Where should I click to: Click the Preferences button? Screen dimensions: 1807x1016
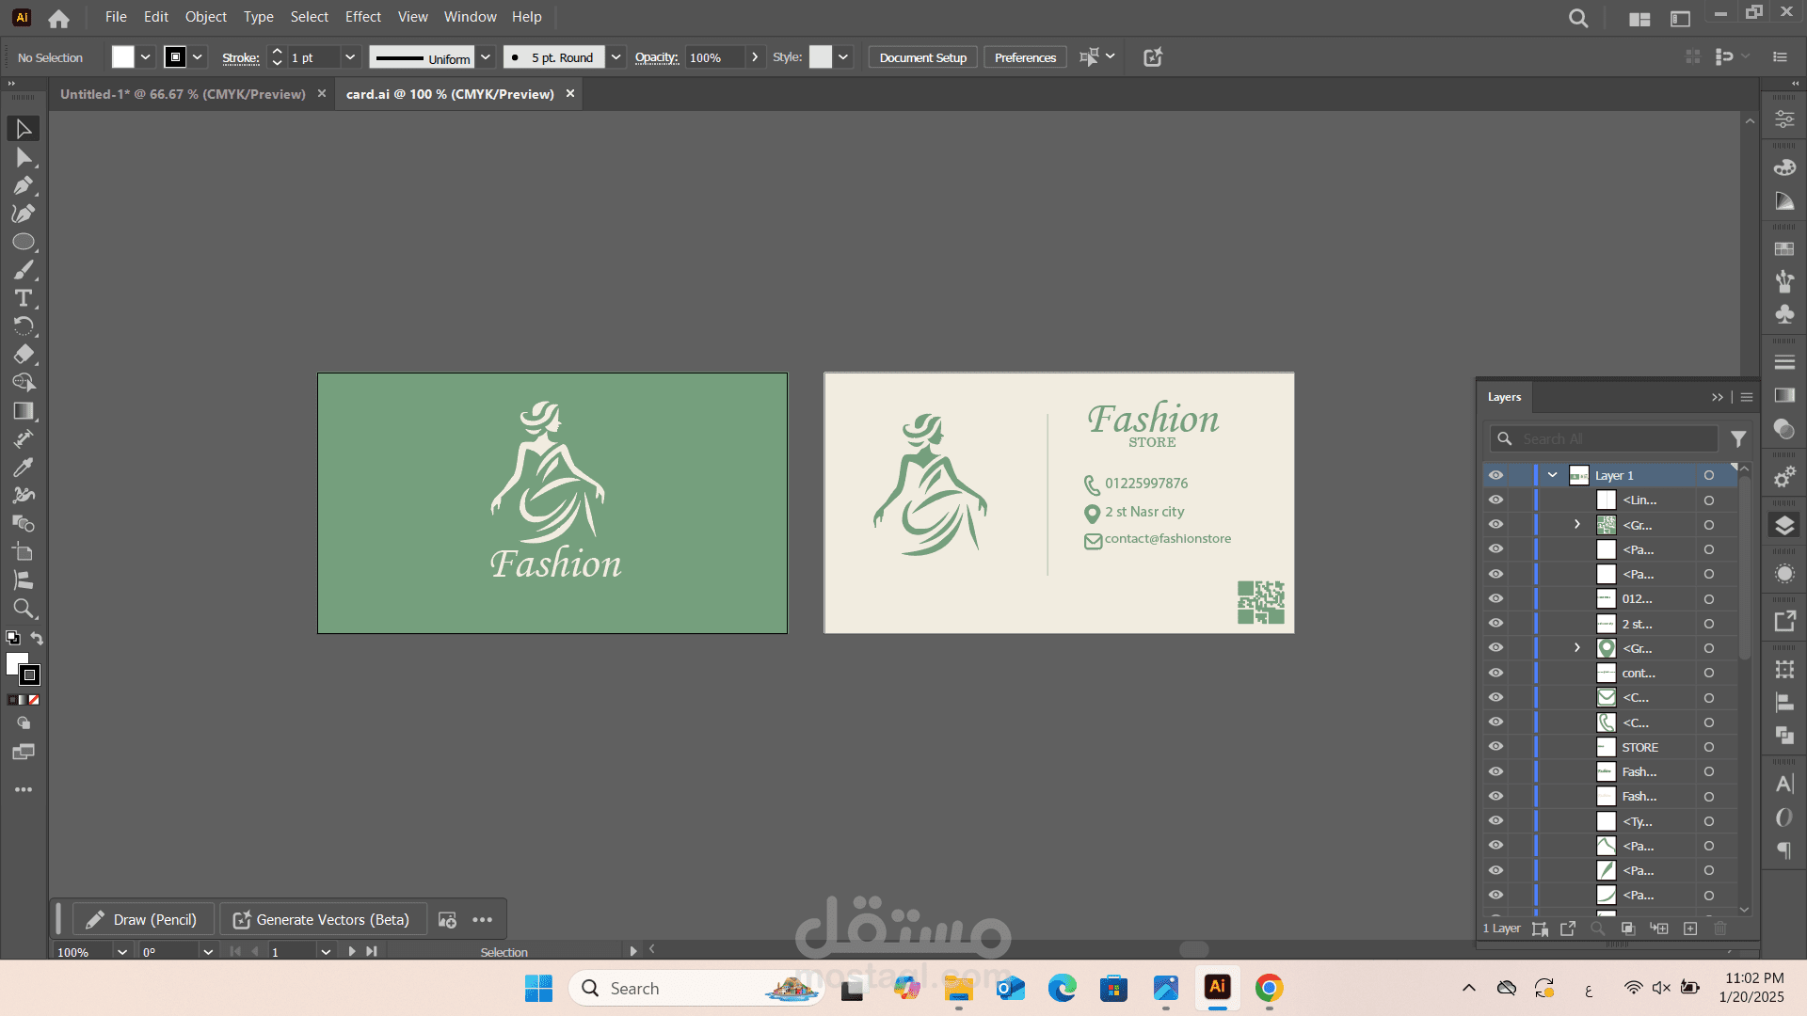[x=1025, y=57]
